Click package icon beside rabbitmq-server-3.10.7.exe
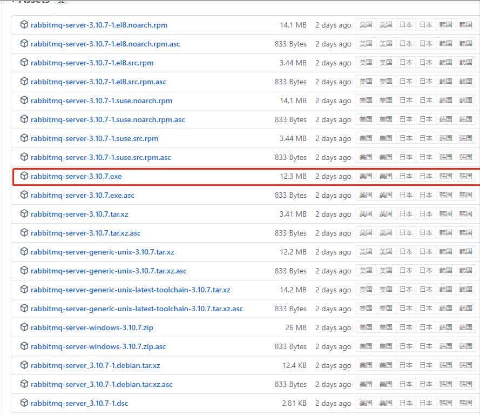480x415 pixels. click(x=24, y=176)
